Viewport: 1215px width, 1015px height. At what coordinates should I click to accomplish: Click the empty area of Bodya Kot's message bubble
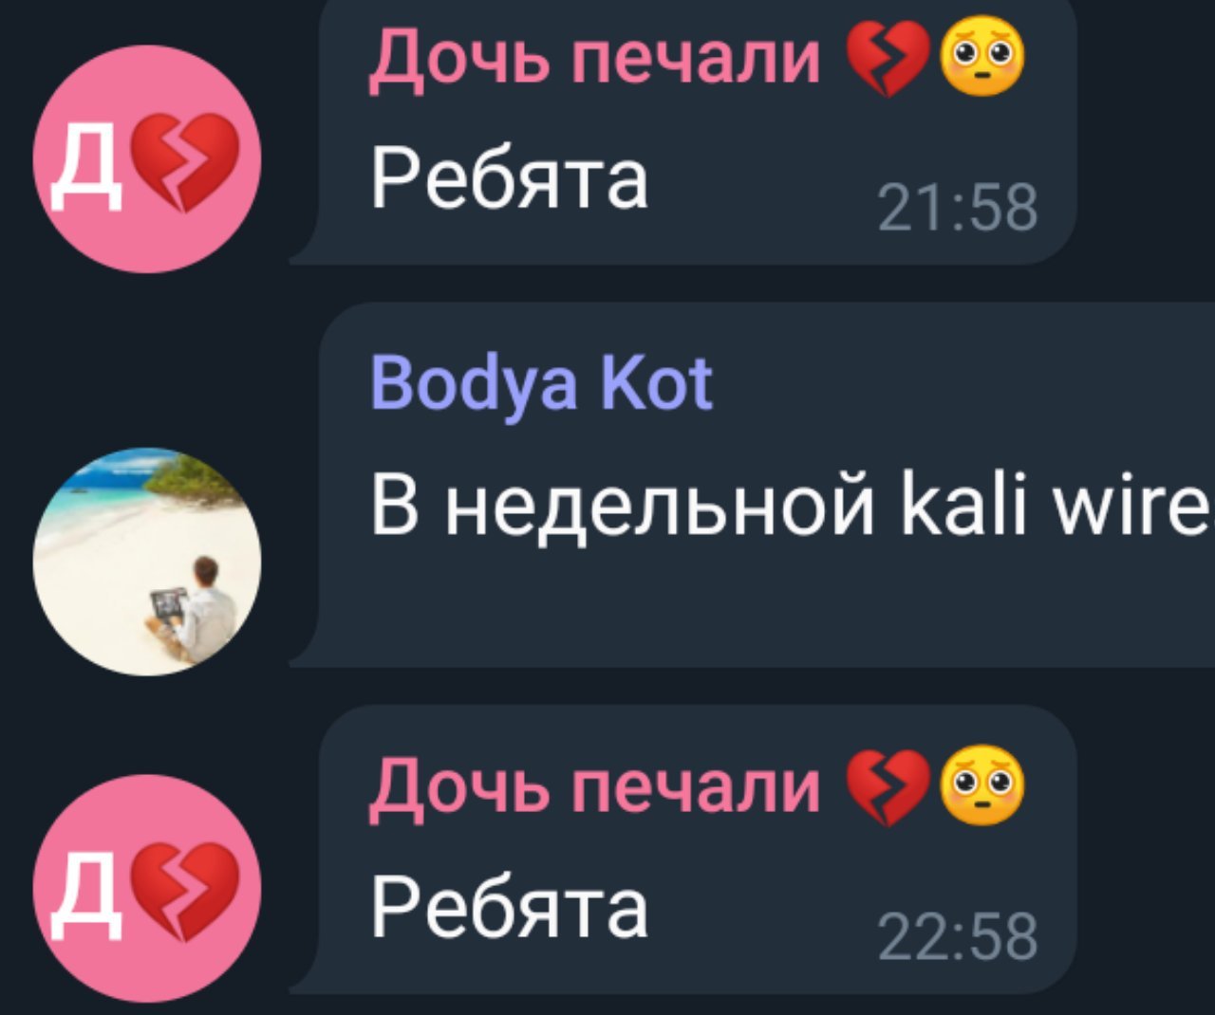pos(759,607)
